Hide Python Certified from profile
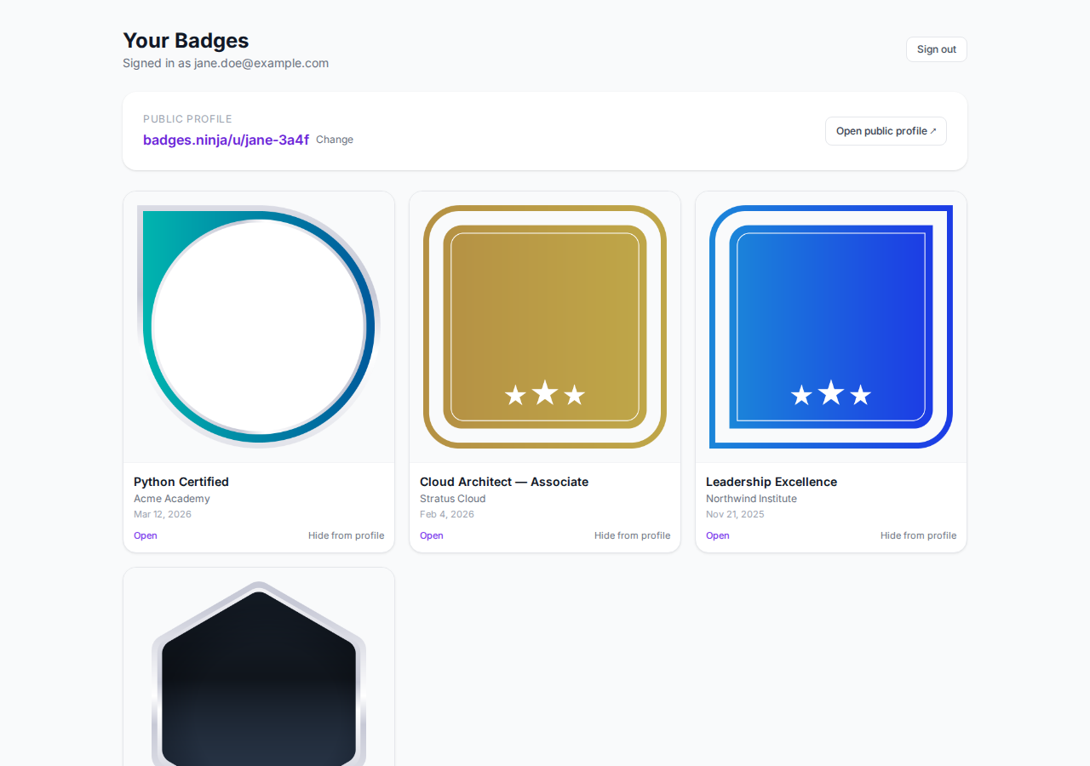Viewport: 1090px width, 766px height. [346, 535]
